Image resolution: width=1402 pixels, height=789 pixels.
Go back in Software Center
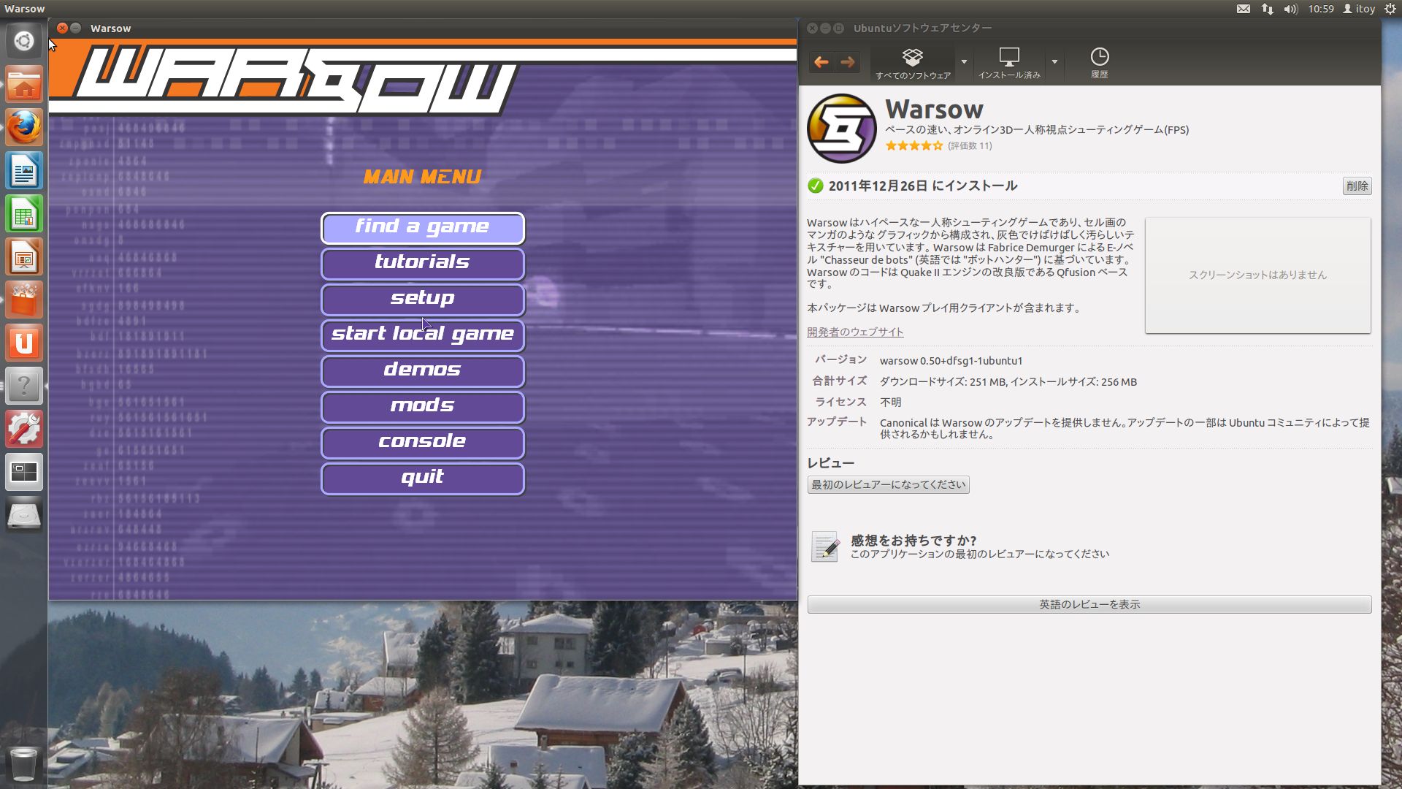click(x=821, y=62)
